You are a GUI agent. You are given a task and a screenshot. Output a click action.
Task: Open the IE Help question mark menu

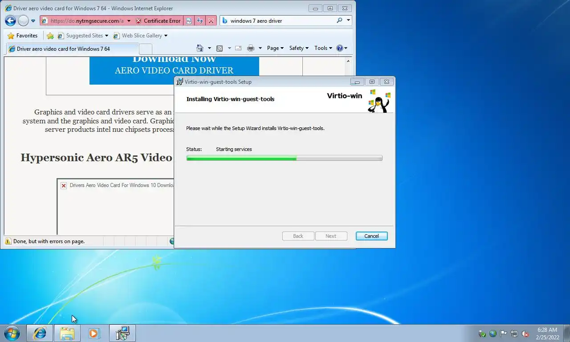[x=342, y=48]
